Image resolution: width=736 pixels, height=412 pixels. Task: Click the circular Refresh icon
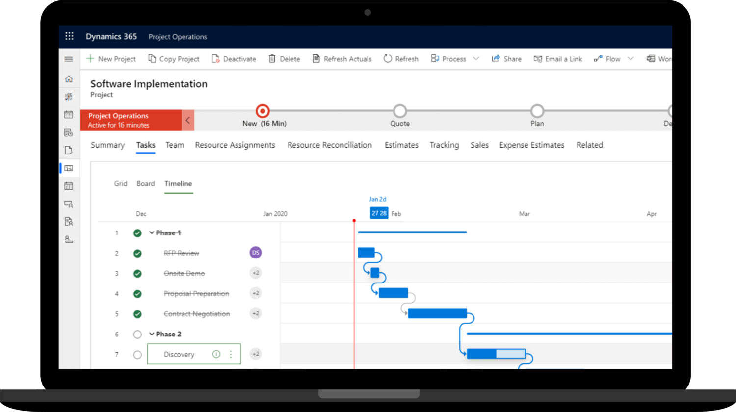(388, 59)
